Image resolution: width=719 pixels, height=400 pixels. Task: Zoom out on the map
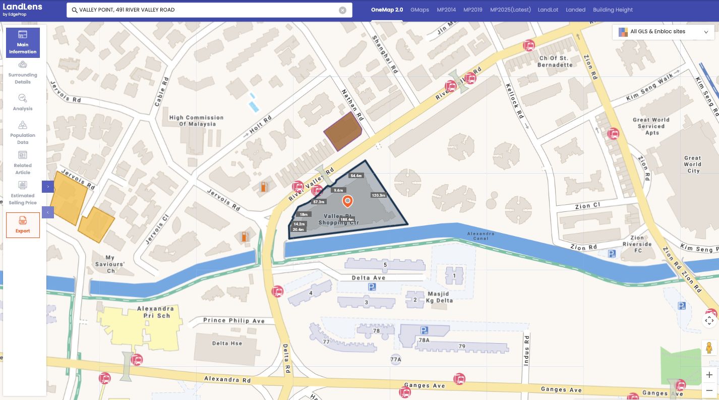tap(709, 390)
